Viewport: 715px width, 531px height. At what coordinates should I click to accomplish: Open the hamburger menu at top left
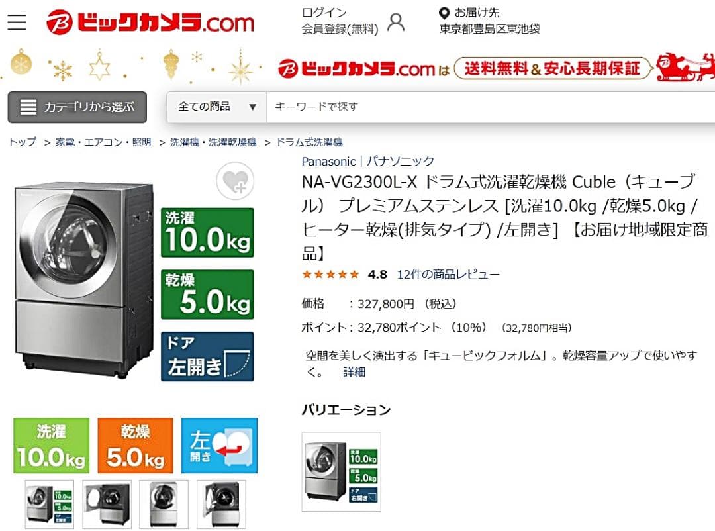17,22
